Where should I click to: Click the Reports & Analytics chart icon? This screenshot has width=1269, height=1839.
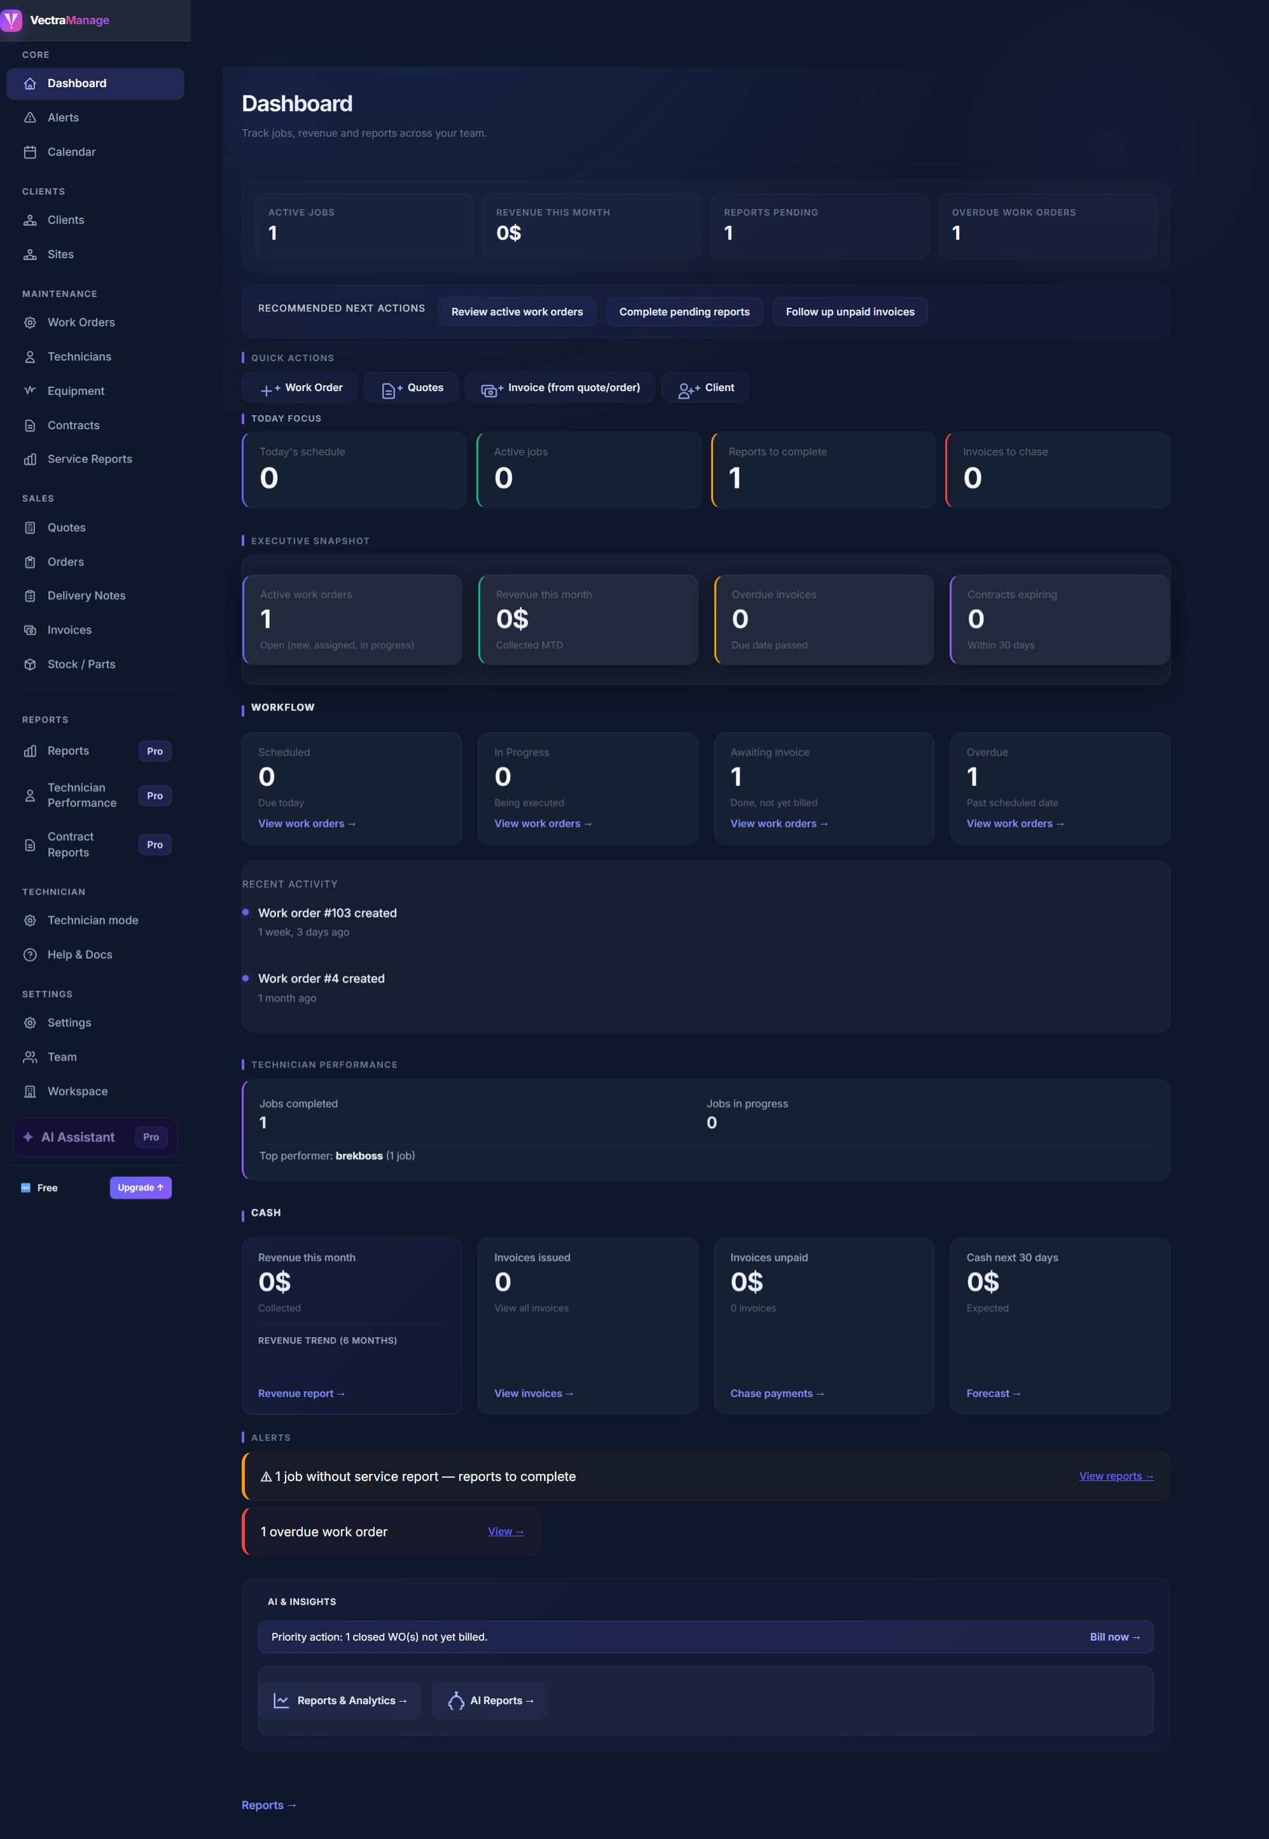click(x=281, y=1701)
